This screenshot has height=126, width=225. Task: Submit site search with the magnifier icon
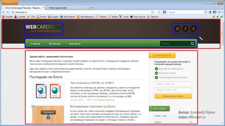[192, 43]
